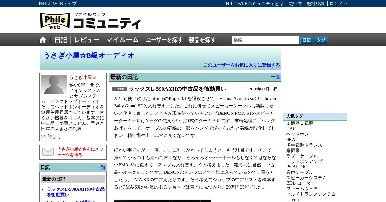Select the ラダーケーブル tag

pos(302,156)
